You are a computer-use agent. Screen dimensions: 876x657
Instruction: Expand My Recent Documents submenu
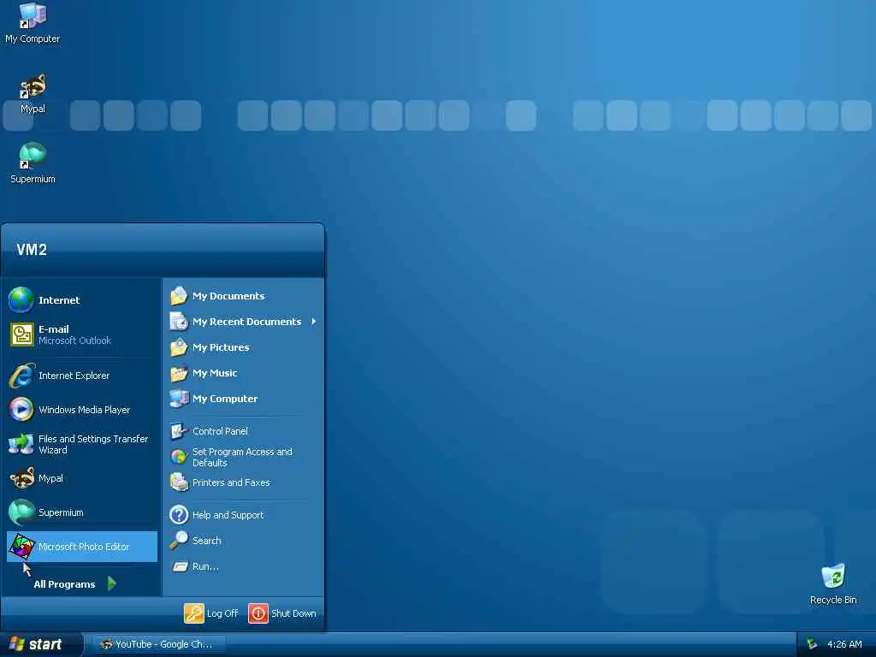tap(244, 322)
